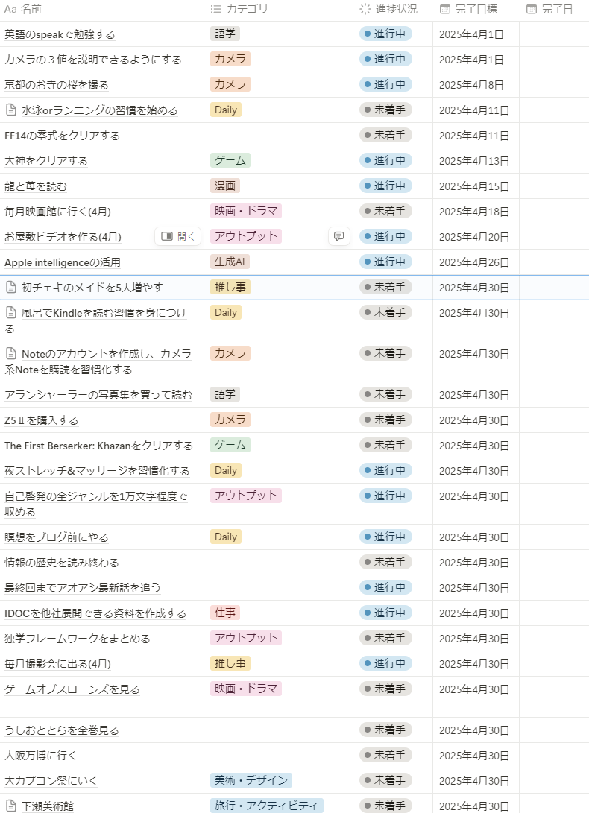This screenshot has width=589, height=813.
Task: Open the page 英語のspeakで勉強する
Action: tap(60, 34)
